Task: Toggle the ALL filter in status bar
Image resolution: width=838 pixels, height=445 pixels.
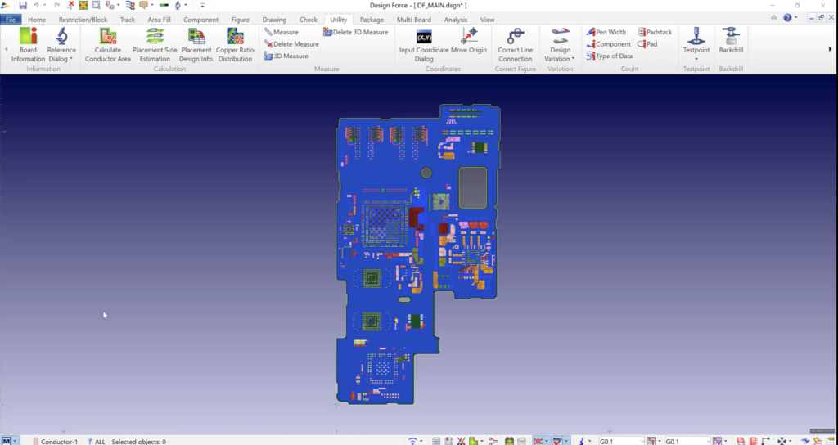Action: [97, 442]
